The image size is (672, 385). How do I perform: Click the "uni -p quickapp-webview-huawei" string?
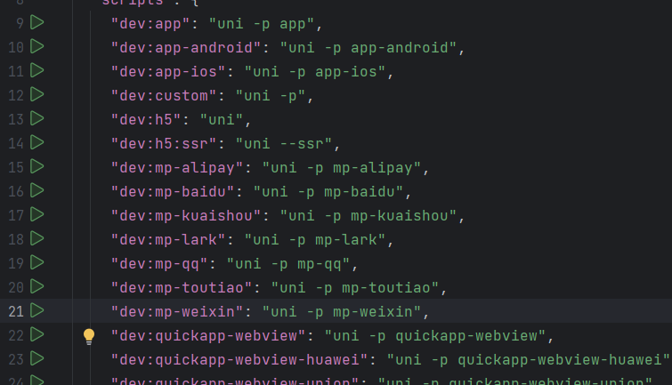pyautogui.click(x=529, y=360)
